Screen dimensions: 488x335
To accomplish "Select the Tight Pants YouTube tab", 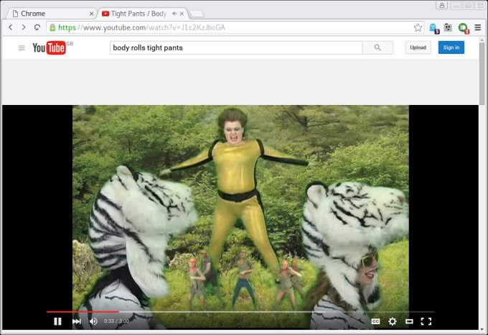I will pyautogui.click(x=143, y=14).
